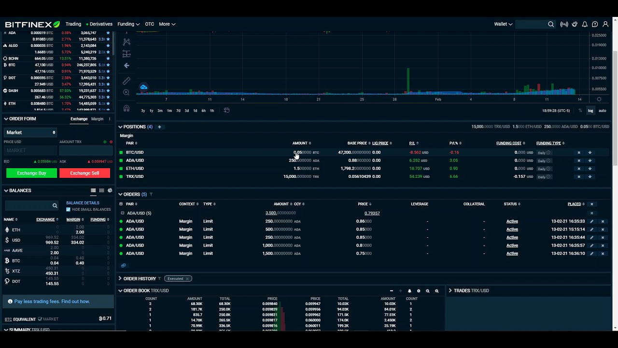618x348 pixels.
Task: Collapse the Orders panel
Action: point(120,194)
